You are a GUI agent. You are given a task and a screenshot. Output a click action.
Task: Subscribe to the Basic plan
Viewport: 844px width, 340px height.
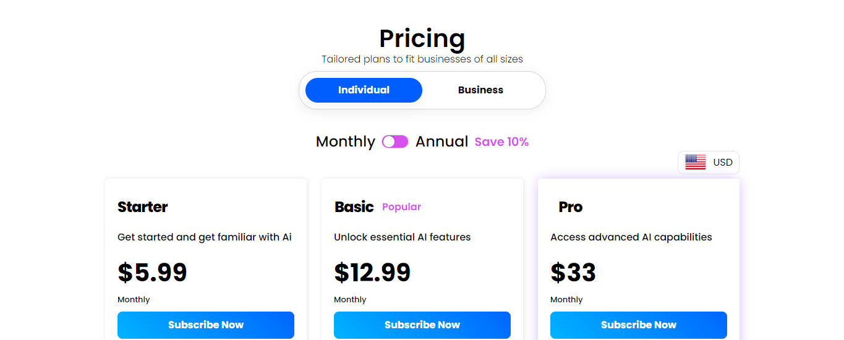(x=422, y=325)
